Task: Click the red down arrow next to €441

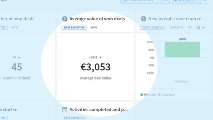Action: pos(101,57)
